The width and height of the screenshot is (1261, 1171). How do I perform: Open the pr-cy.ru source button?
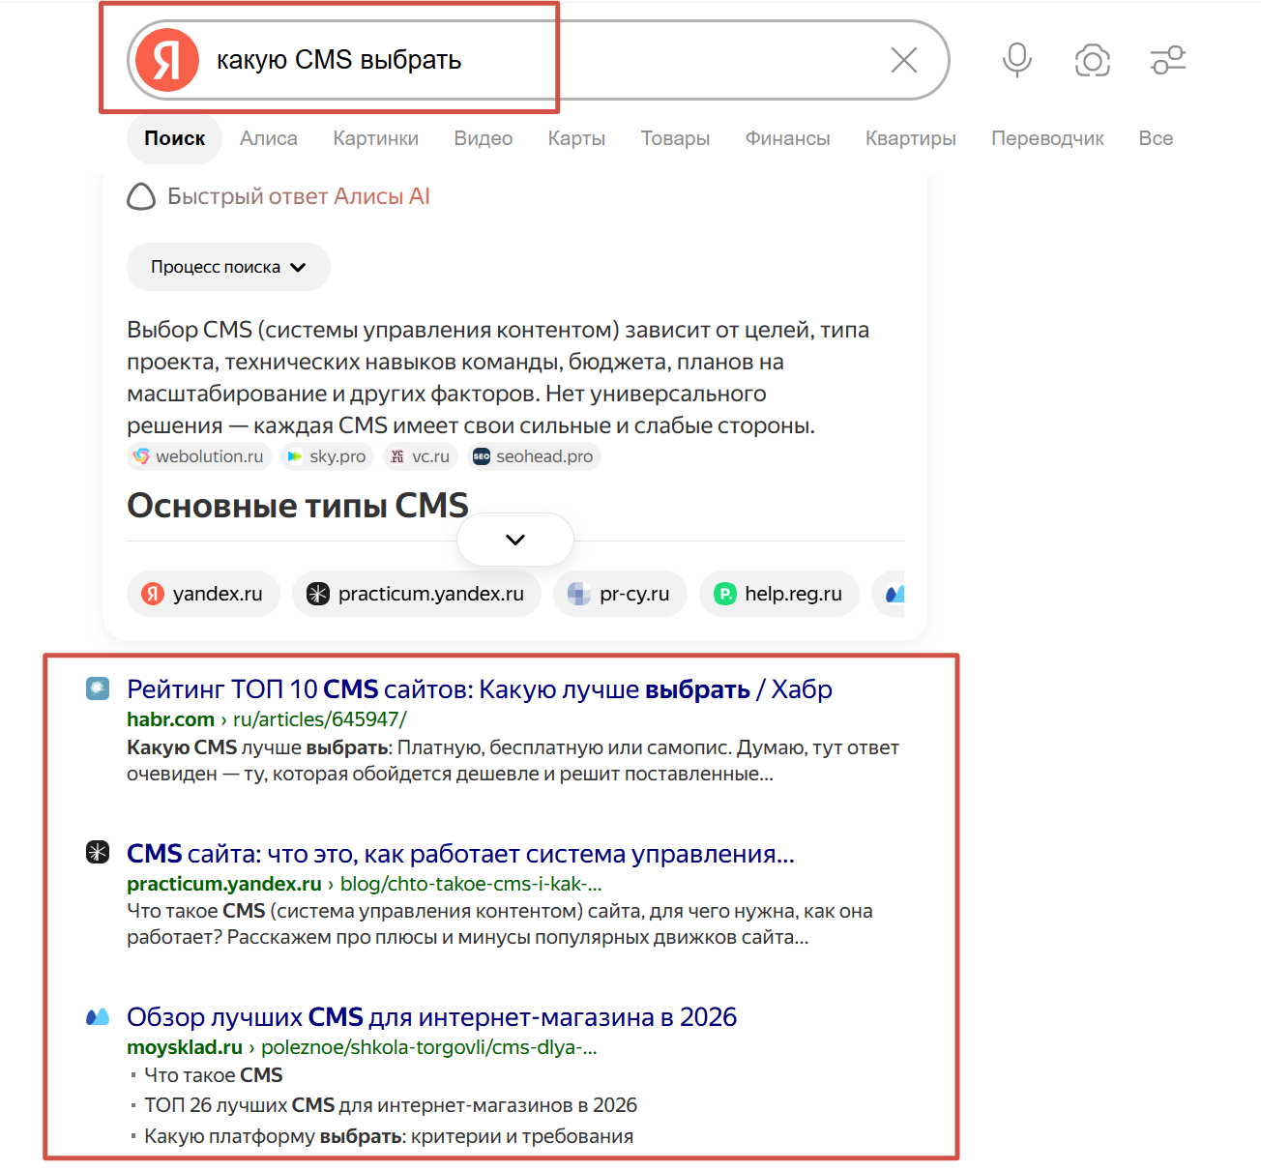point(620,594)
